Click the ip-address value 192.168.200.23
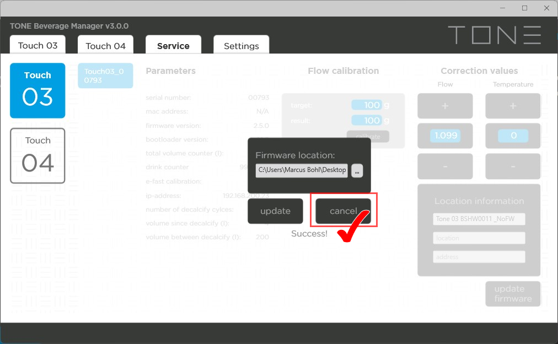Image resolution: width=558 pixels, height=344 pixels. click(x=246, y=196)
